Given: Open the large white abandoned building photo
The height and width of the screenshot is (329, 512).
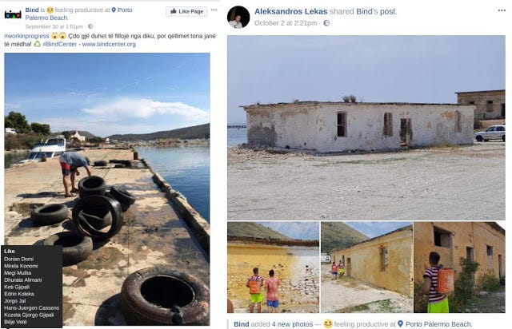Looking at the screenshot, I should click(x=366, y=128).
